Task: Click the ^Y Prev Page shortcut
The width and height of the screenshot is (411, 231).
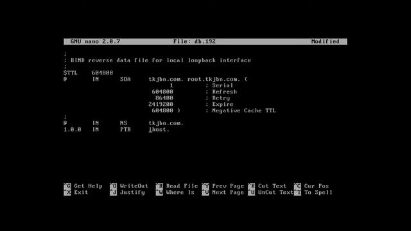Action: click(x=223, y=186)
